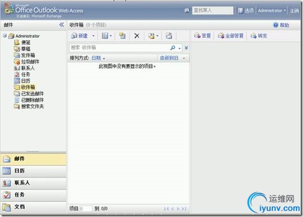Screen dimensions: 303x217
Task: Click the Forward button (转发)
Action: point(259,36)
